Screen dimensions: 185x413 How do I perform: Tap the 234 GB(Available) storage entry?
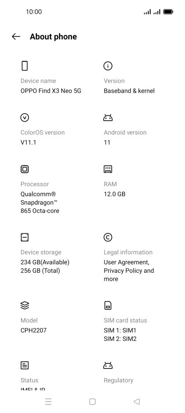[45, 262]
